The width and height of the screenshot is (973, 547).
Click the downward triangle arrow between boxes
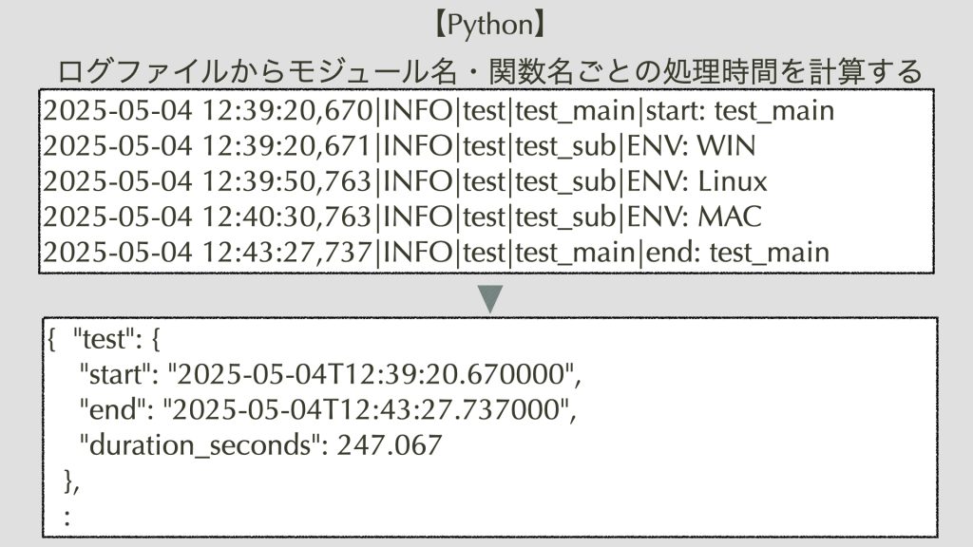tap(490, 299)
